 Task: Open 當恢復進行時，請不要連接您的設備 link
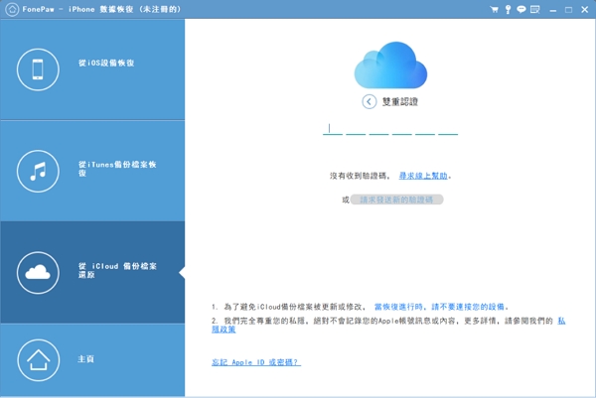pos(439,307)
